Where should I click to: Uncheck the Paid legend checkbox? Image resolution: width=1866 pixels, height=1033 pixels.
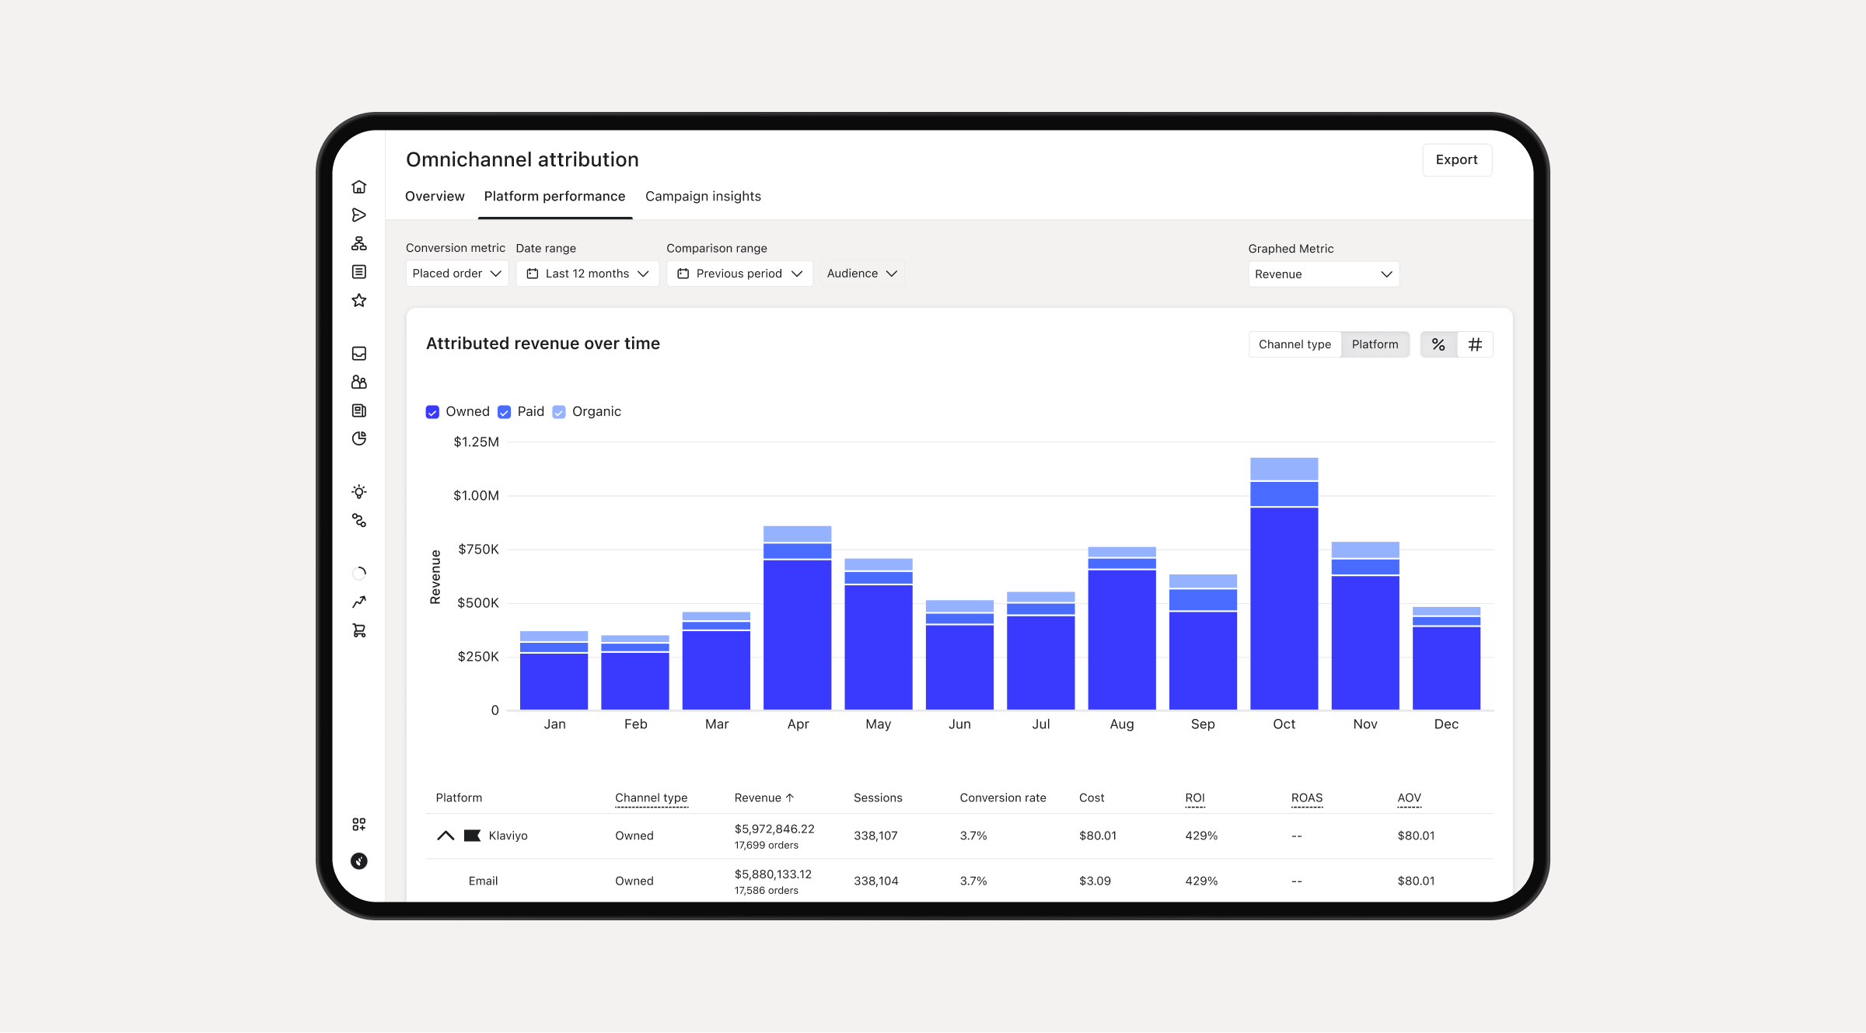point(505,412)
